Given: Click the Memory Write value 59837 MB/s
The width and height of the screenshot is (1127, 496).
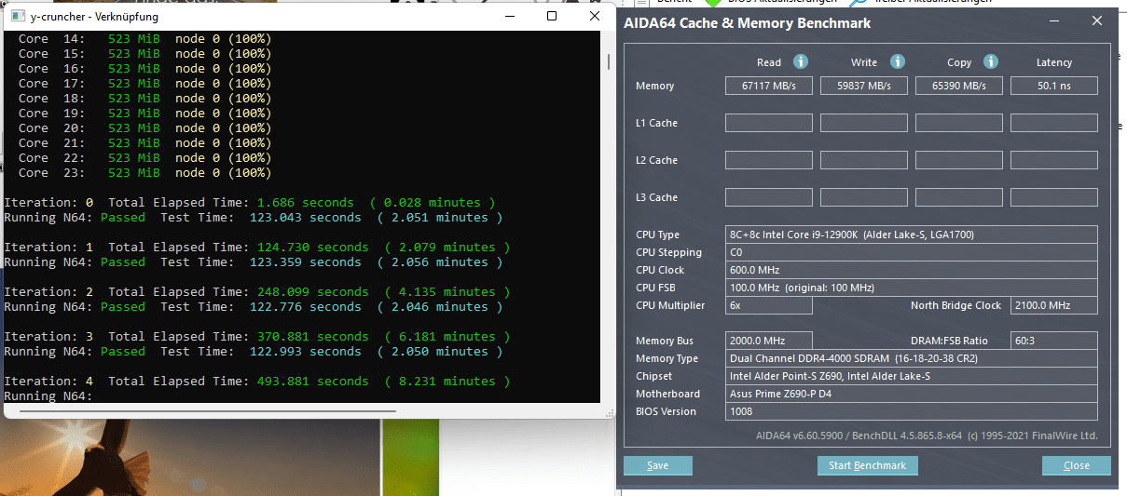Looking at the screenshot, I should pyautogui.click(x=864, y=86).
